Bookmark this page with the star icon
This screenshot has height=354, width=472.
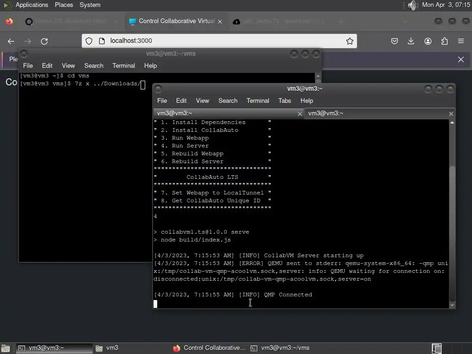click(x=349, y=41)
